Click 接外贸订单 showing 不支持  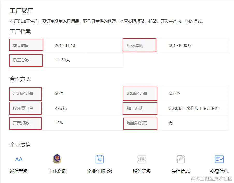pyautogui.click(x=25, y=108)
